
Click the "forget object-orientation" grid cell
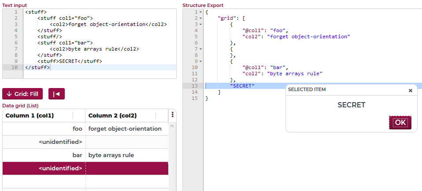(x=127, y=129)
